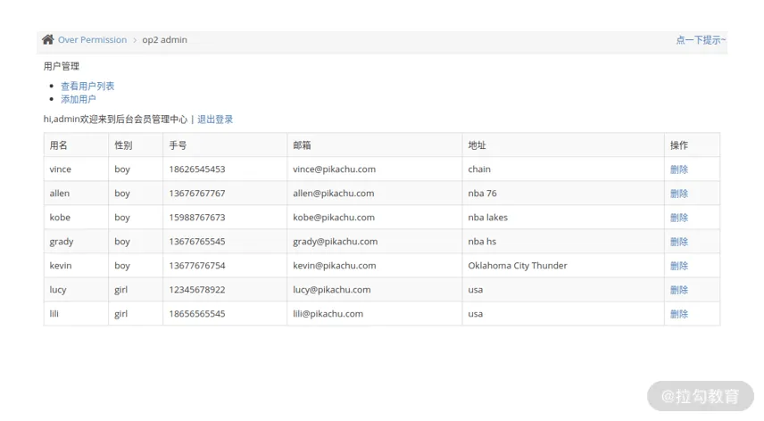Image resolution: width=764 pixels, height=421 pixels.
Task: Click the 邮箱 column header
Action: [x=375, y=145]
